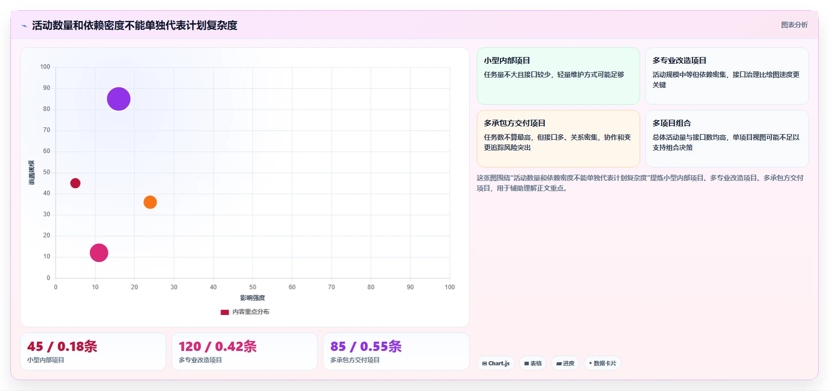Open the 小型内部项目 card
This screenshot has height=391, width=829.
(558, 76)
